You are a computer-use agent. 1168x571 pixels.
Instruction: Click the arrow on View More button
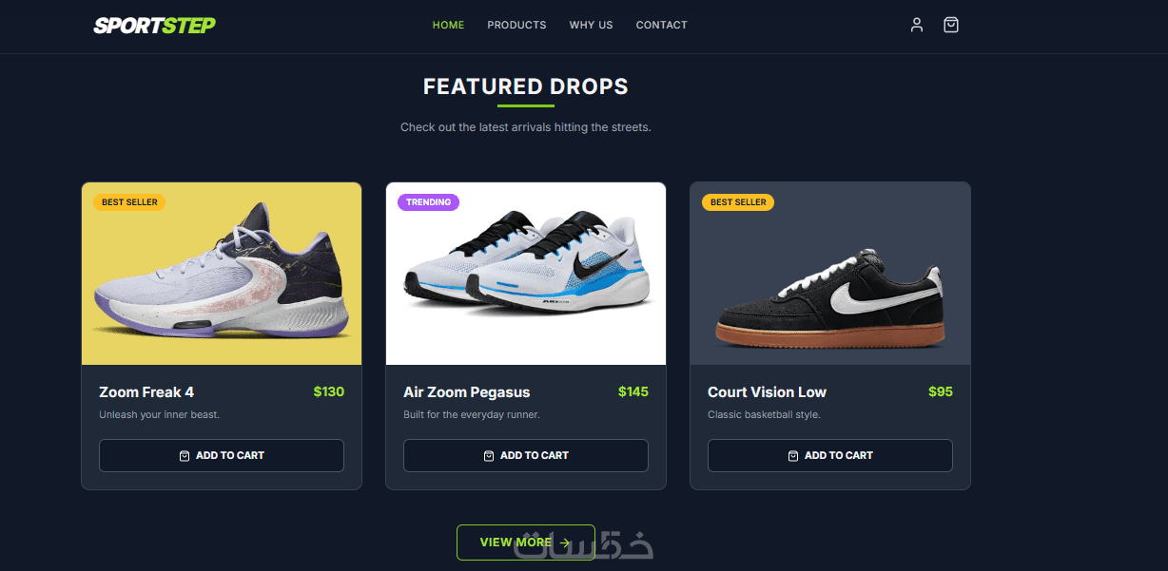click(x=565, y=542)
